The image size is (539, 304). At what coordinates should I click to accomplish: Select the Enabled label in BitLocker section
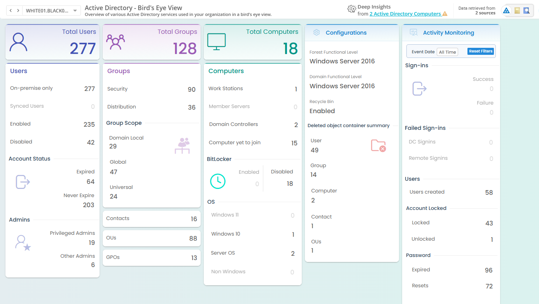tap(249, 171)
